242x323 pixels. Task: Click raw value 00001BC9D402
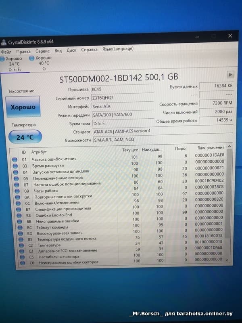click(x=209, y=180)
